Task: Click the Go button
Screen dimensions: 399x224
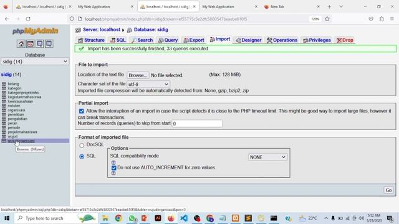Action: pos(388,190)
